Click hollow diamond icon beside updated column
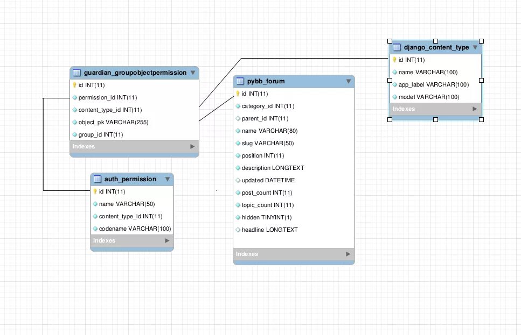The width and height of the screenshot is (521, 335). click(x=238, y=181)
